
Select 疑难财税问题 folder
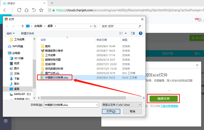pyautogui.click(x=51, y=60)
